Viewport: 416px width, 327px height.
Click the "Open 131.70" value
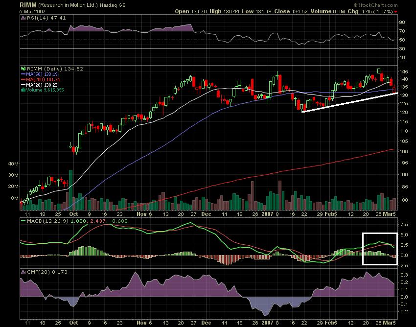191,11
